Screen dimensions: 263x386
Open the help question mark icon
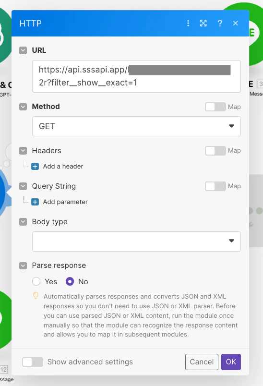tap(220, 23)
